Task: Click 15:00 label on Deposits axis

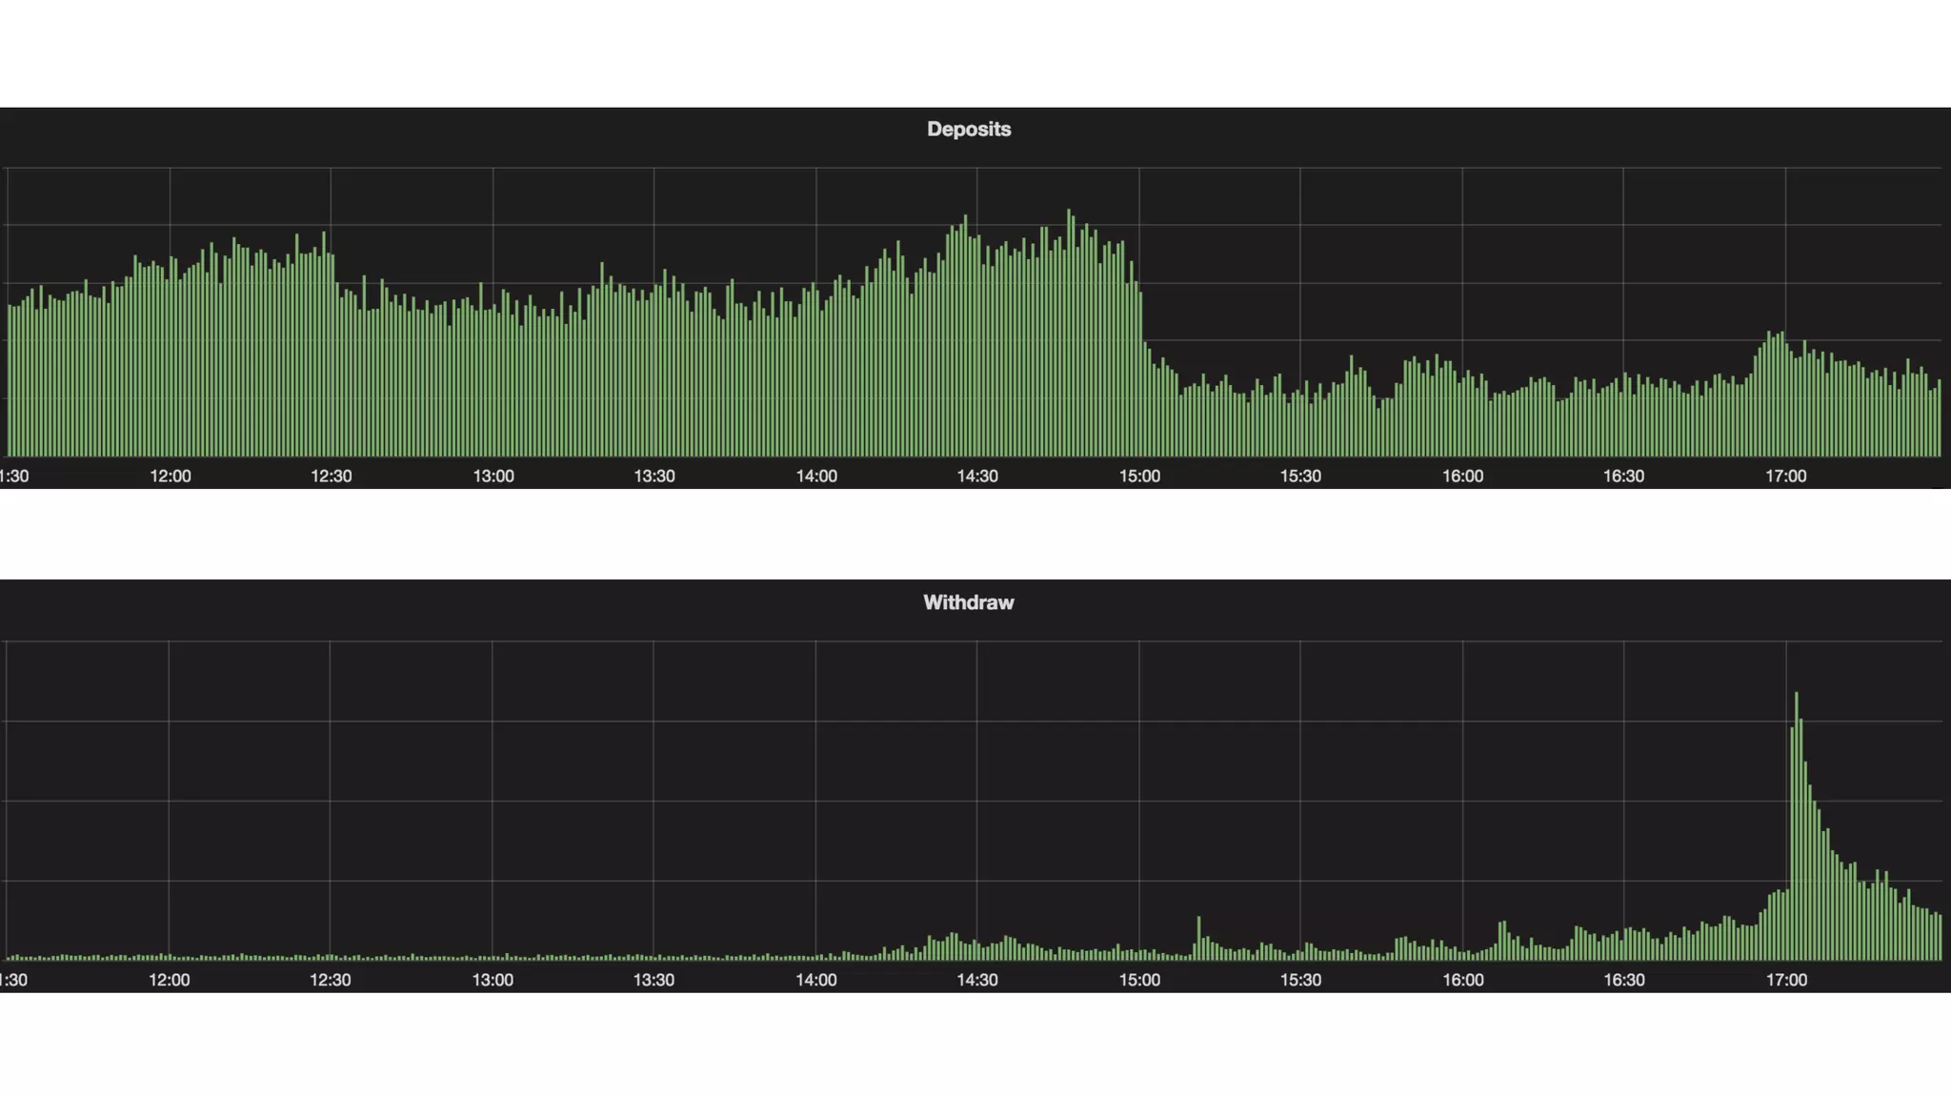Action: [1139, 477]
